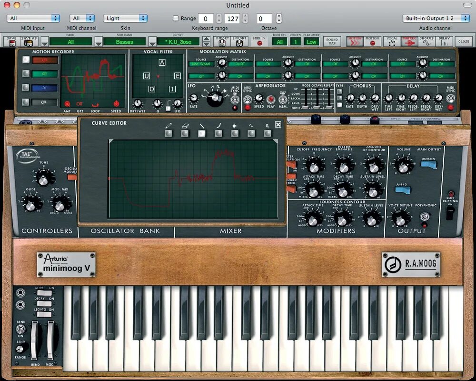This screenshot has width=476, height=381.
Task: Click vowel A in Vocal Filter
Action: (x=162, y=62)
